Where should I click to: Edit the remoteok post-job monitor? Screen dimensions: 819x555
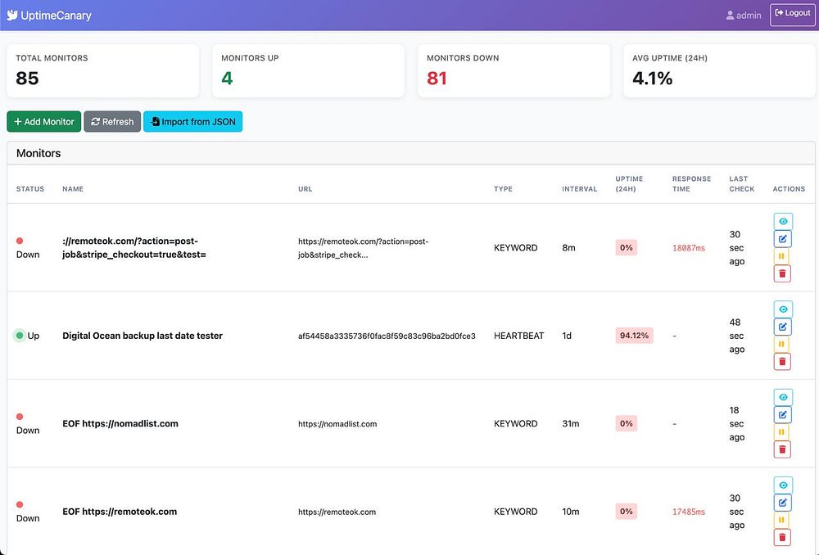782,238
